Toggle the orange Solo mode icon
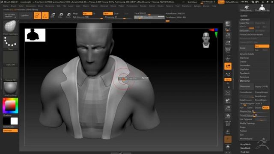Image resolution: width=274 pixels, height=154 pixels. point(228,139)
